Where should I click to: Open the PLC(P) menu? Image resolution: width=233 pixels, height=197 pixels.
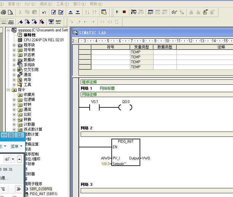point(30,4)
